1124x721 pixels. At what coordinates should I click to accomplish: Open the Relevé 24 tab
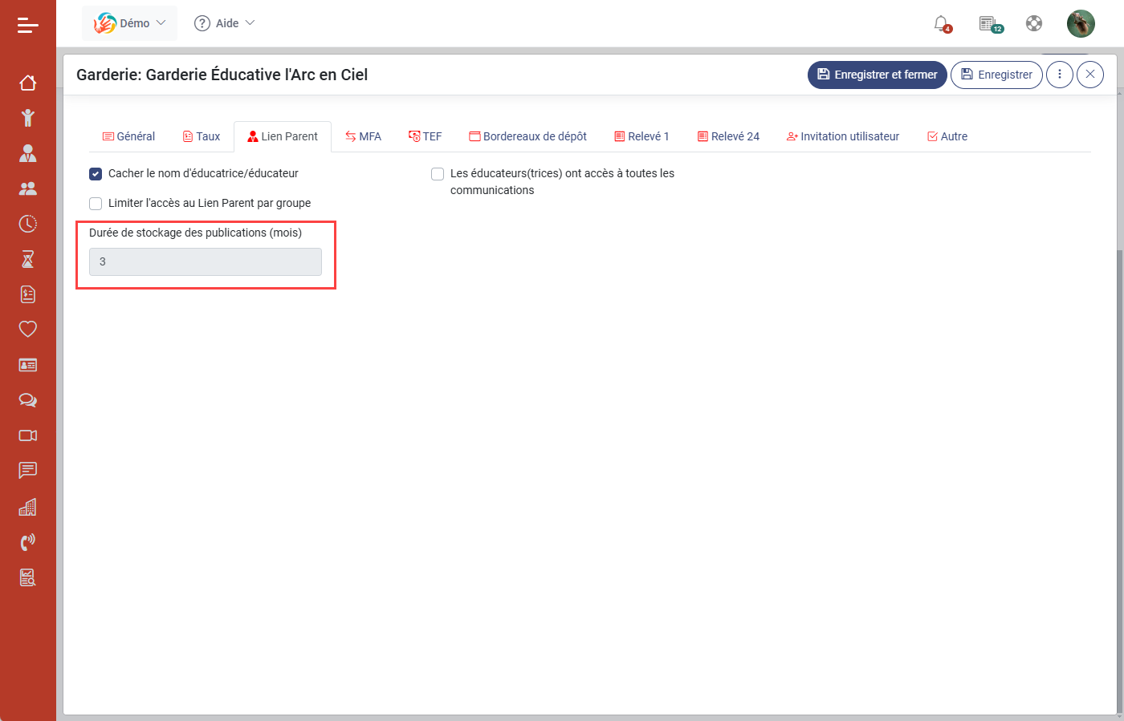click(x=728, y=136)
